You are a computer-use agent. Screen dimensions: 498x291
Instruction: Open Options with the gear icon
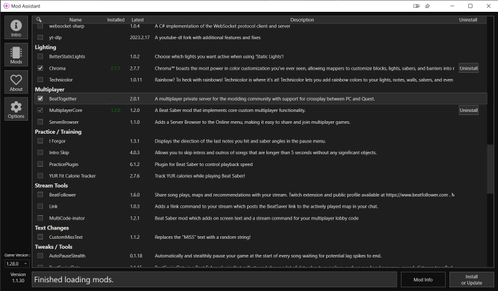click(16, 109)
